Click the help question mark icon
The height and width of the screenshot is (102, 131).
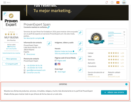(112, 3)
